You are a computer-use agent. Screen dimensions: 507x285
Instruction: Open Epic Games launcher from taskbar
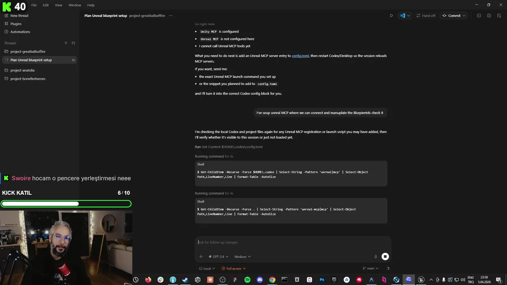click(x=334, y=280)
